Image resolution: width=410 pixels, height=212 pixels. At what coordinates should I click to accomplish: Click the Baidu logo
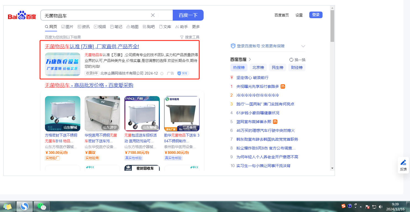coord(22,15)
